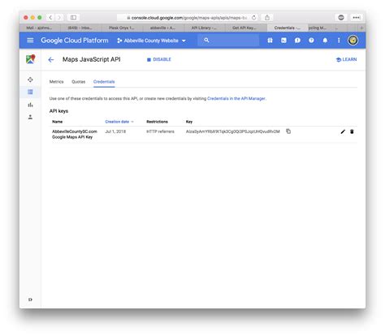Click the Google Cloud Platform title
Screen dimensions: 385x336
(75, 41)
